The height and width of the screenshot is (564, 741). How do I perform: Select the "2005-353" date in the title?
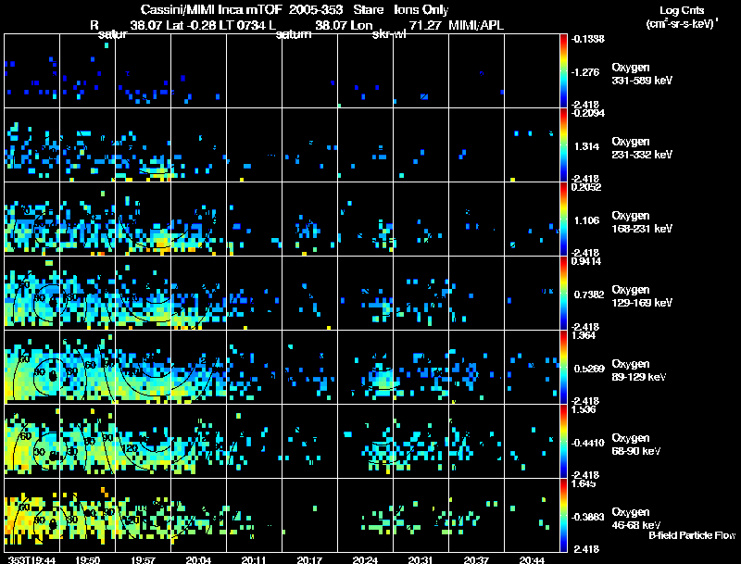(315, 9)
